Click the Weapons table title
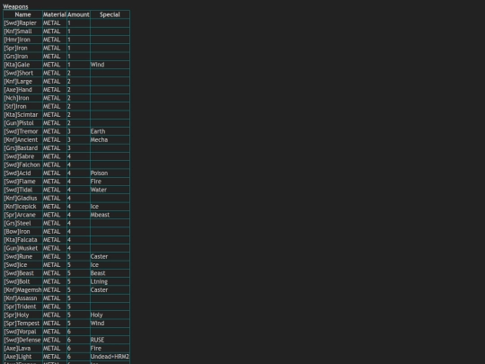 (15, 6)
